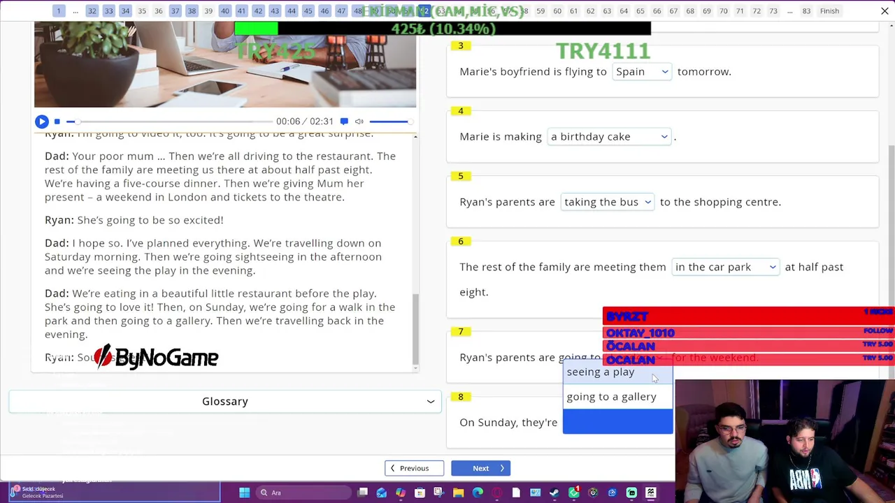
Task: Jump to question 83
Action: pos(807,11)
